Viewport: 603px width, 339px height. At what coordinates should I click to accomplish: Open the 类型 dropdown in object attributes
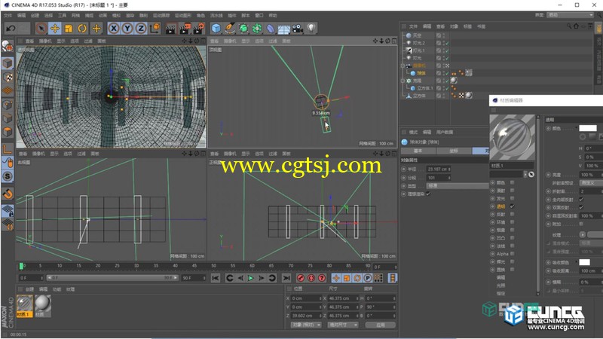pos(457,185)
